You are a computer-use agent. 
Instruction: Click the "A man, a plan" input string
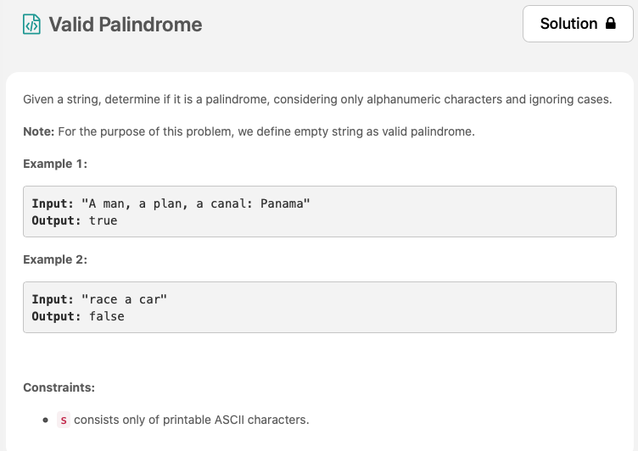195,203
